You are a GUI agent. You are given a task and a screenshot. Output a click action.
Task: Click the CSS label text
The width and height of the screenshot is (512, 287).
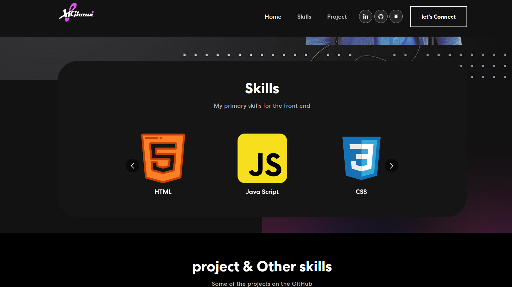click(361, 192)
